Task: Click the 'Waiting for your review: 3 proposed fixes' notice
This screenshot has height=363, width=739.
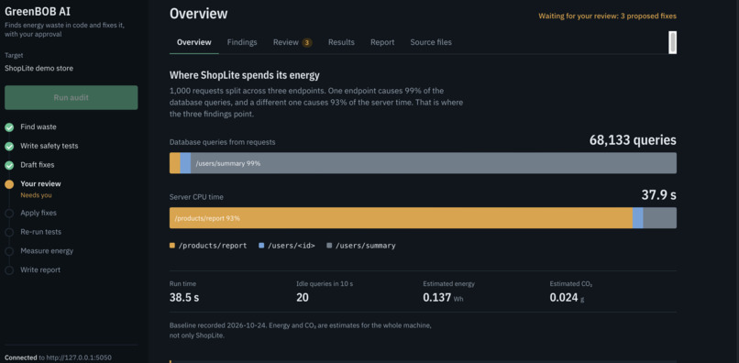Action: [x=607, y=16]
